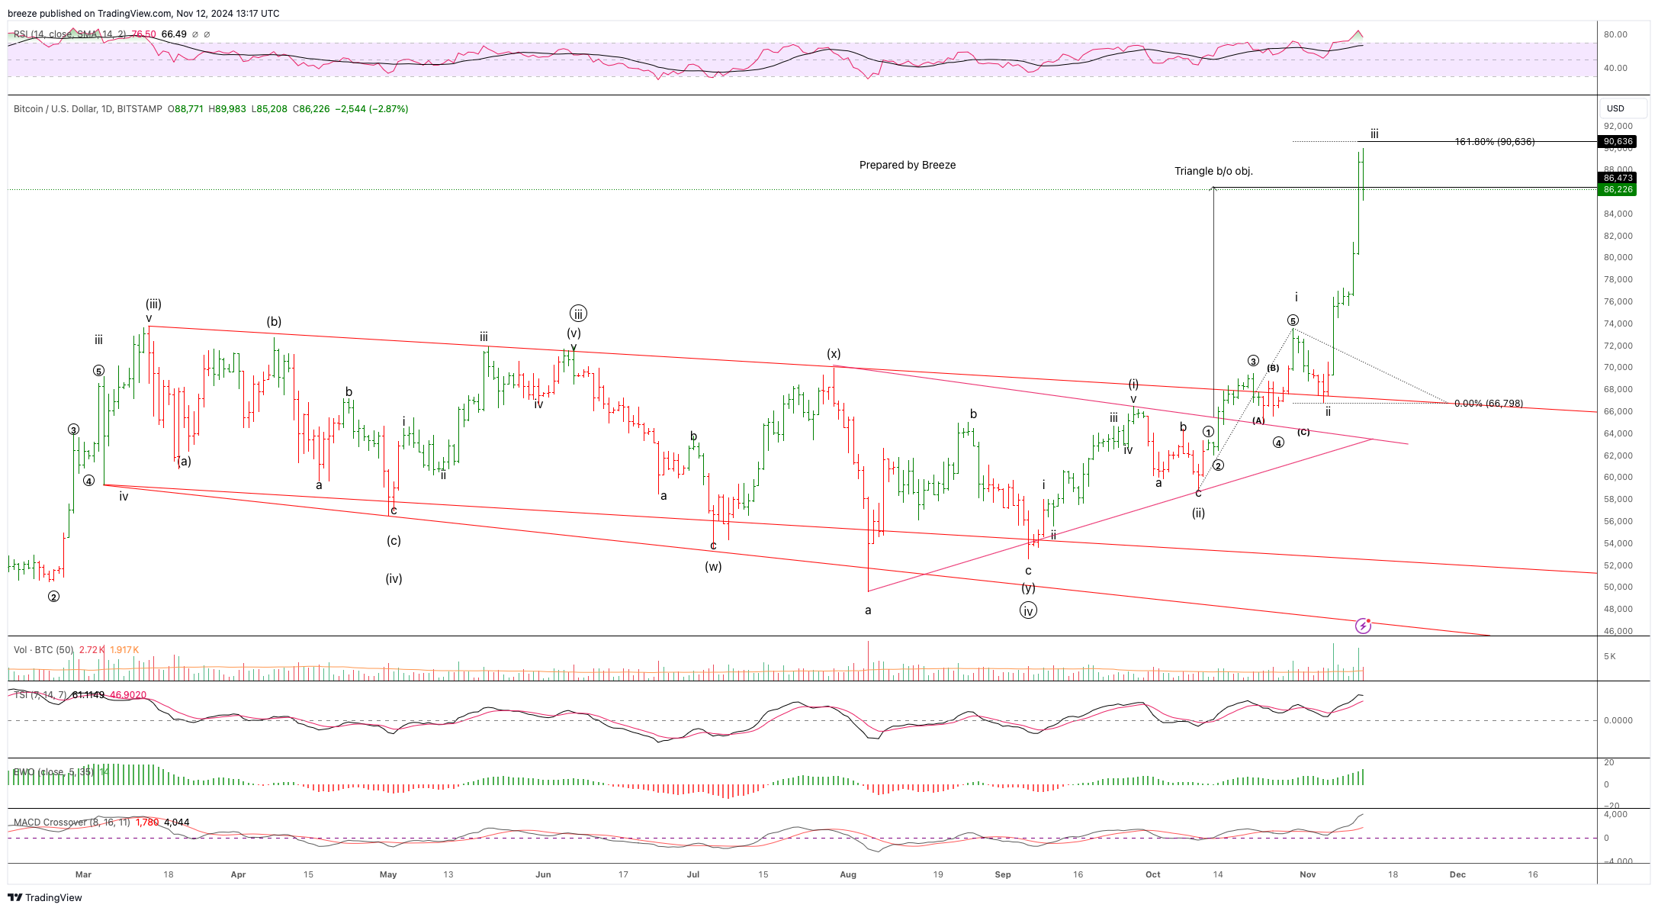
Task: Click the circled 2 label at chart bottom left
Action: (x=53, y=597)
